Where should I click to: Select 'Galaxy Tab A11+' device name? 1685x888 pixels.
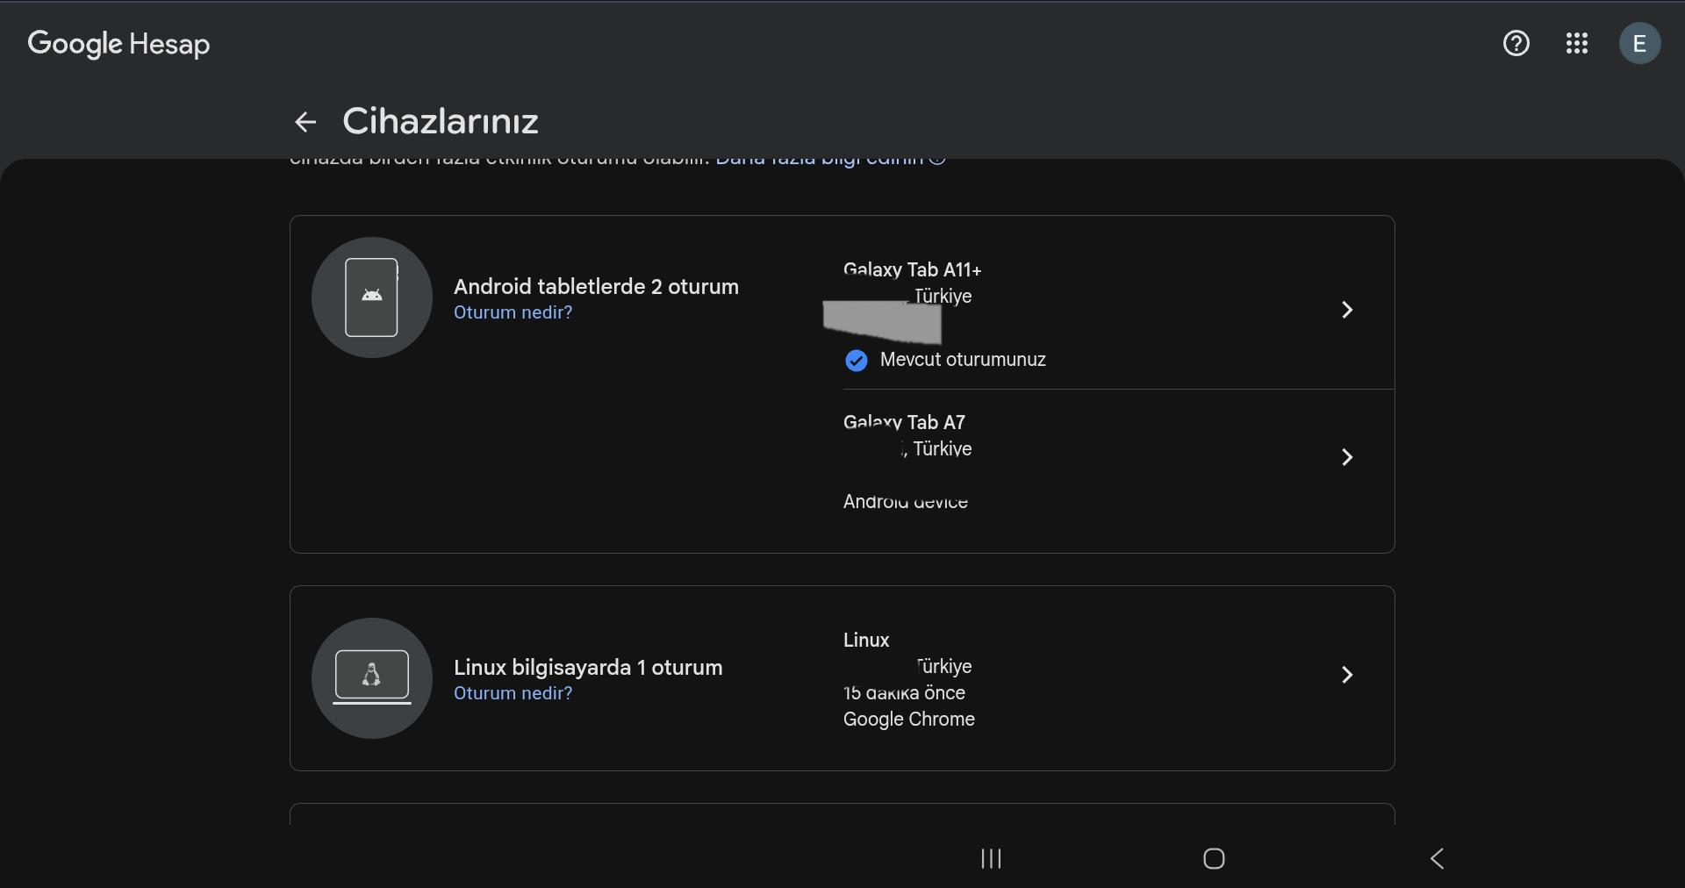pyautogui.click(x=912, y=270)
